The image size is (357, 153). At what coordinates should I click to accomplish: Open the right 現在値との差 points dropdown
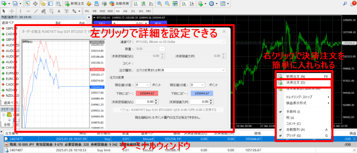(x=198, y=85)
